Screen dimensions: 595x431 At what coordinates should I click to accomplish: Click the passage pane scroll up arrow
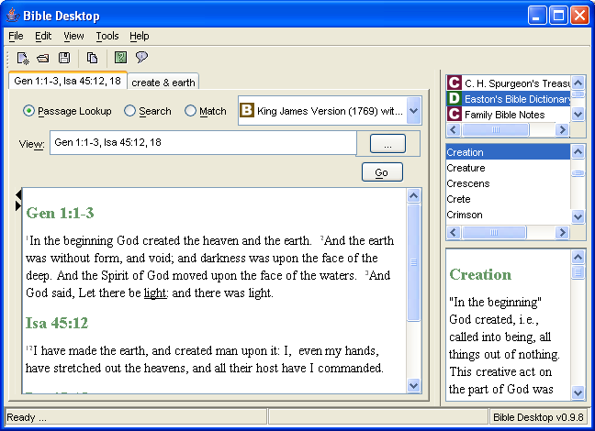[413, 195]
